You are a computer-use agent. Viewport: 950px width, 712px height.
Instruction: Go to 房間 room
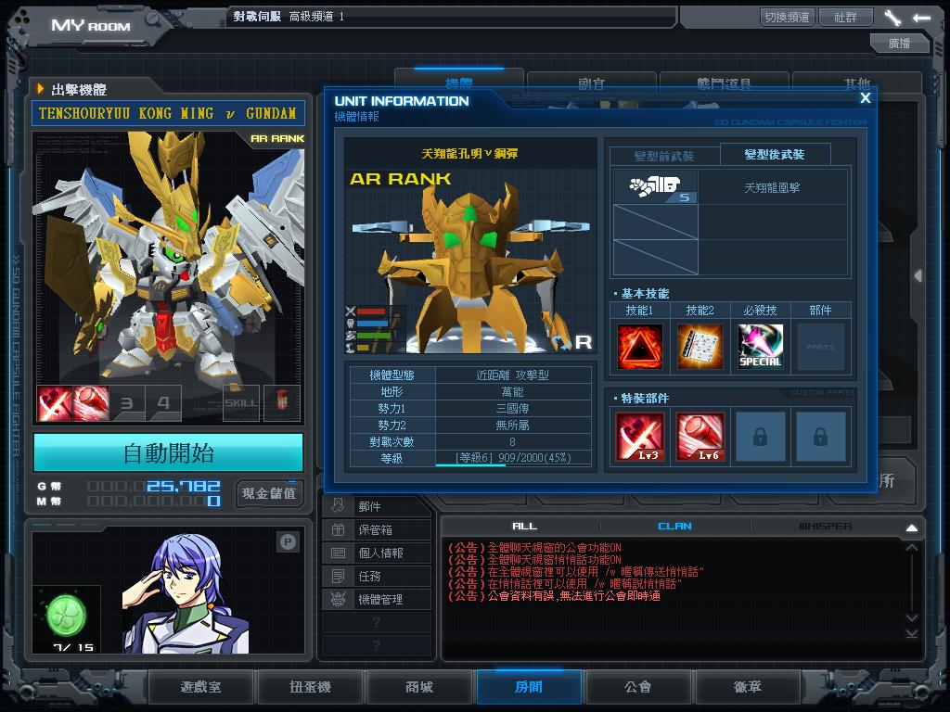pyautogui.click(x=529, y=687)
